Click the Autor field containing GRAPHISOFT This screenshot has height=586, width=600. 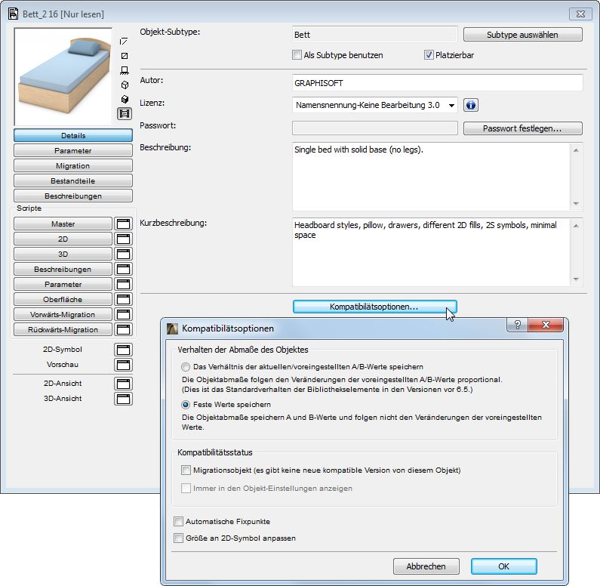pyautogui.click(x=438, y=83)
